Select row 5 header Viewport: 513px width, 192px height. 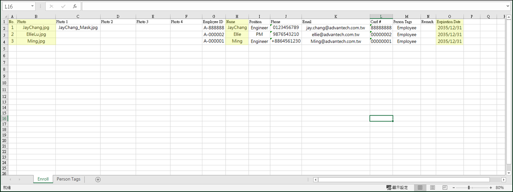pyautogui.click(x=3, y=48)
